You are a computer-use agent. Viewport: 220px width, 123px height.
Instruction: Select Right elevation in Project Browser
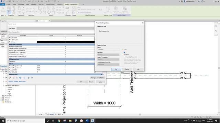coord(9,94)
